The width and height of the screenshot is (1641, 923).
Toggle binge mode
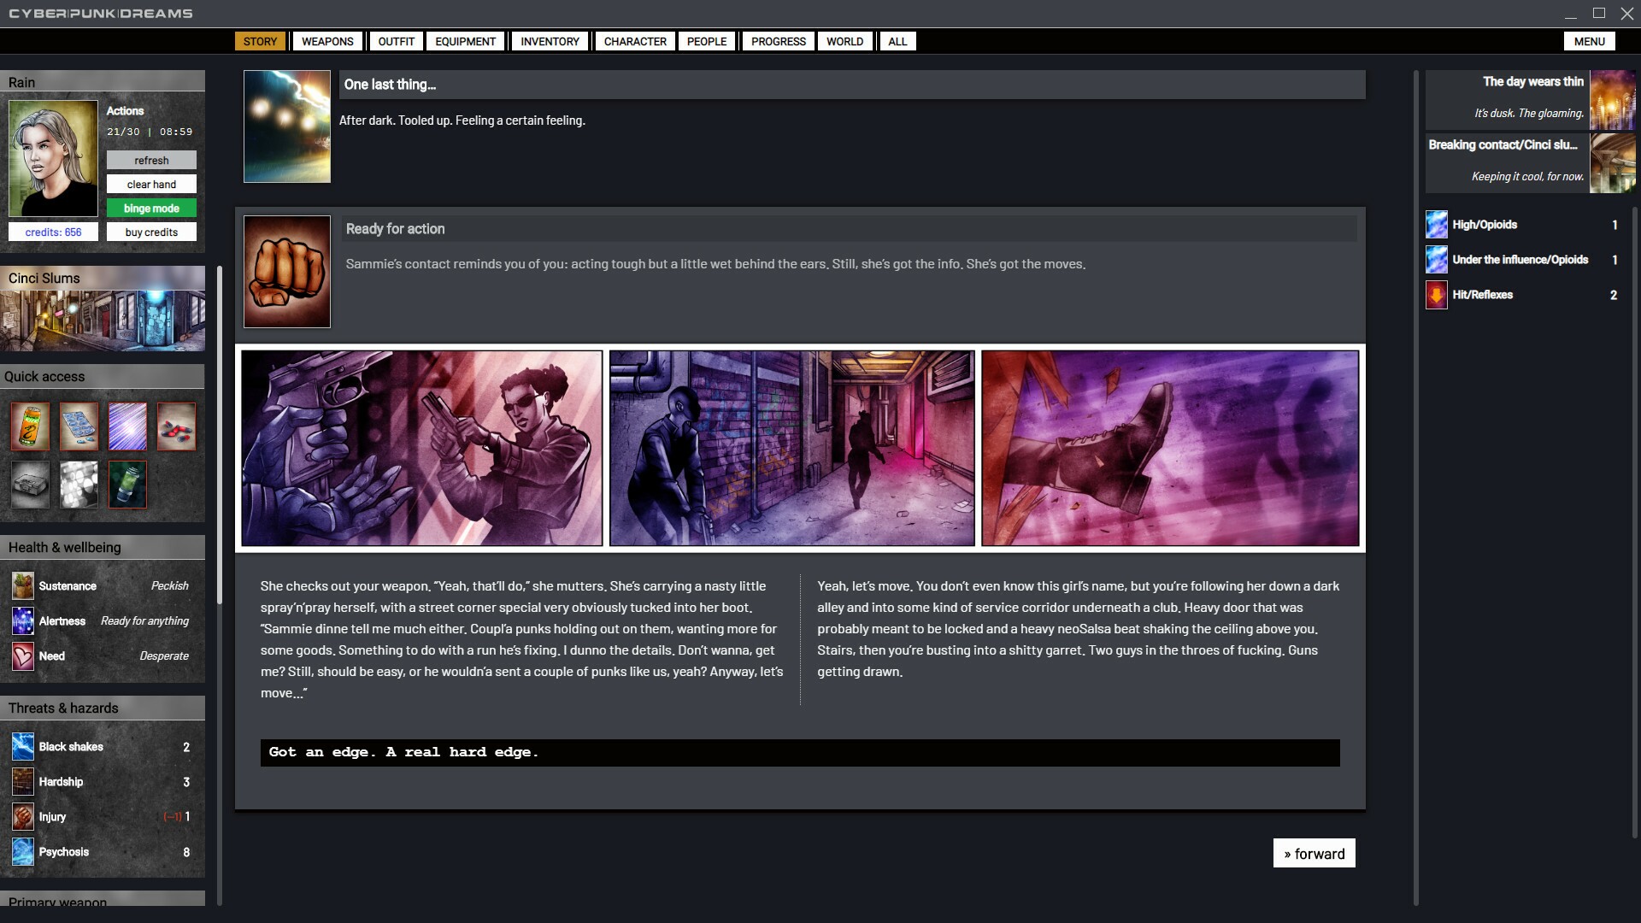(151, 209)
